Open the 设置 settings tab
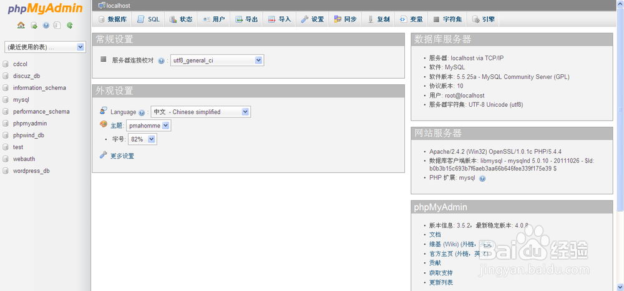Screen dimensions: 624x291 click(x=313, y=19)
